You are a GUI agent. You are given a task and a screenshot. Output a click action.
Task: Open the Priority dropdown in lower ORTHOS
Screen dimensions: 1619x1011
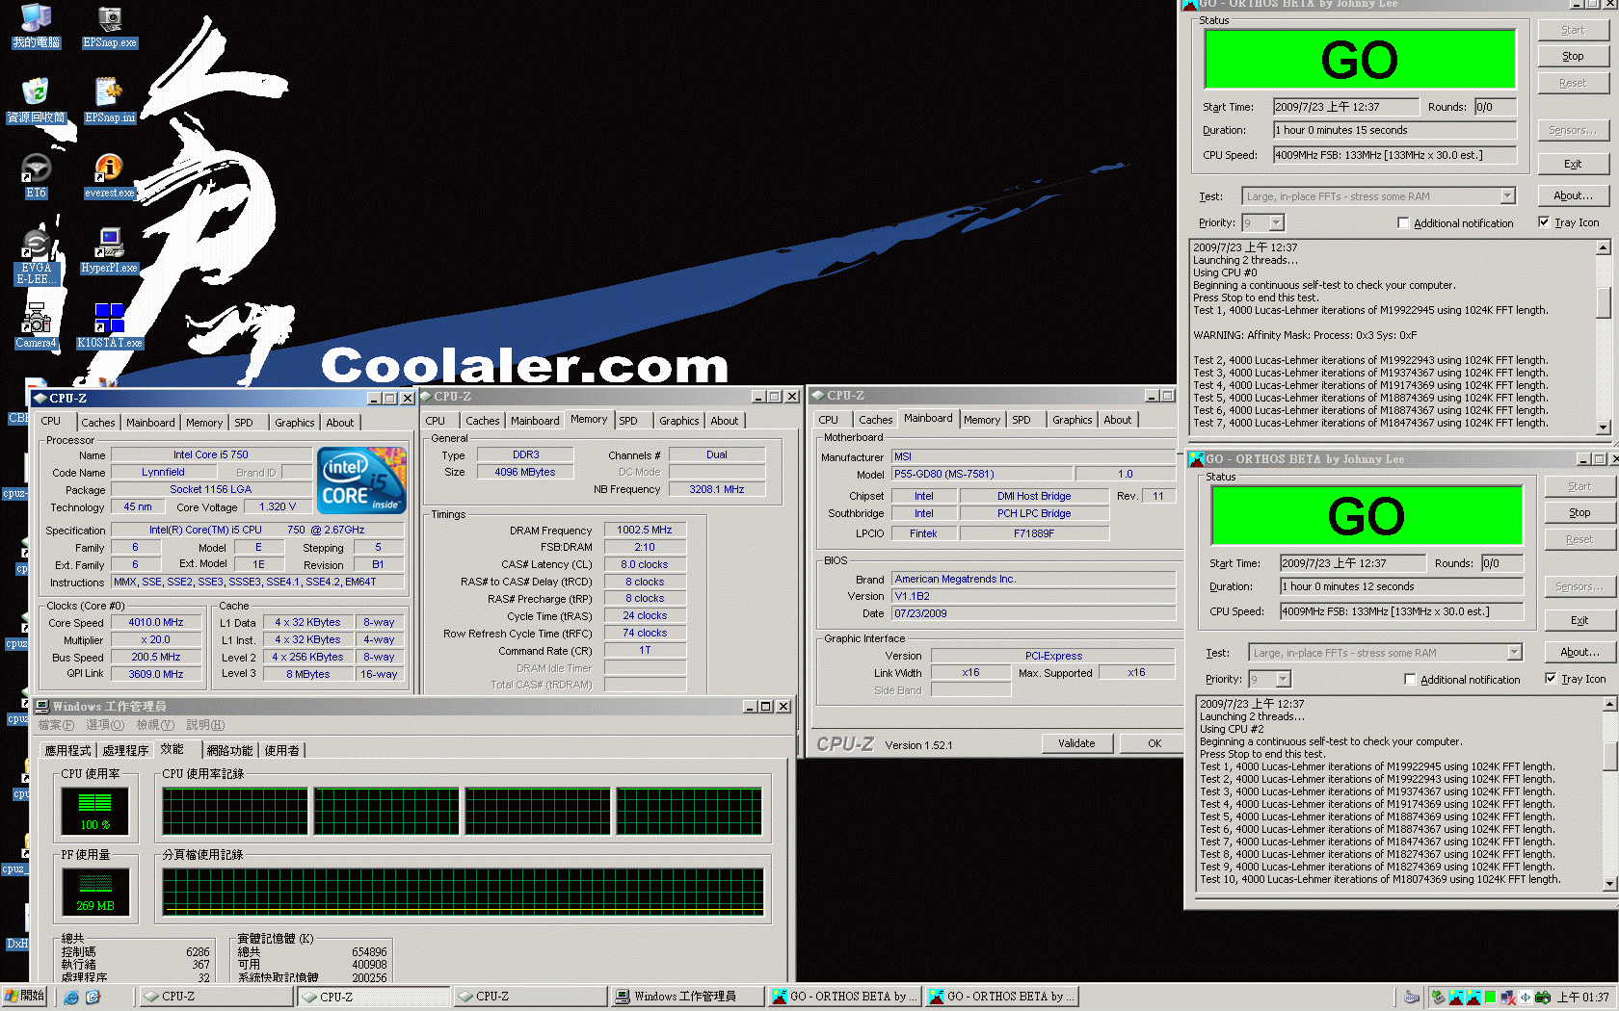coord(1284,680)
